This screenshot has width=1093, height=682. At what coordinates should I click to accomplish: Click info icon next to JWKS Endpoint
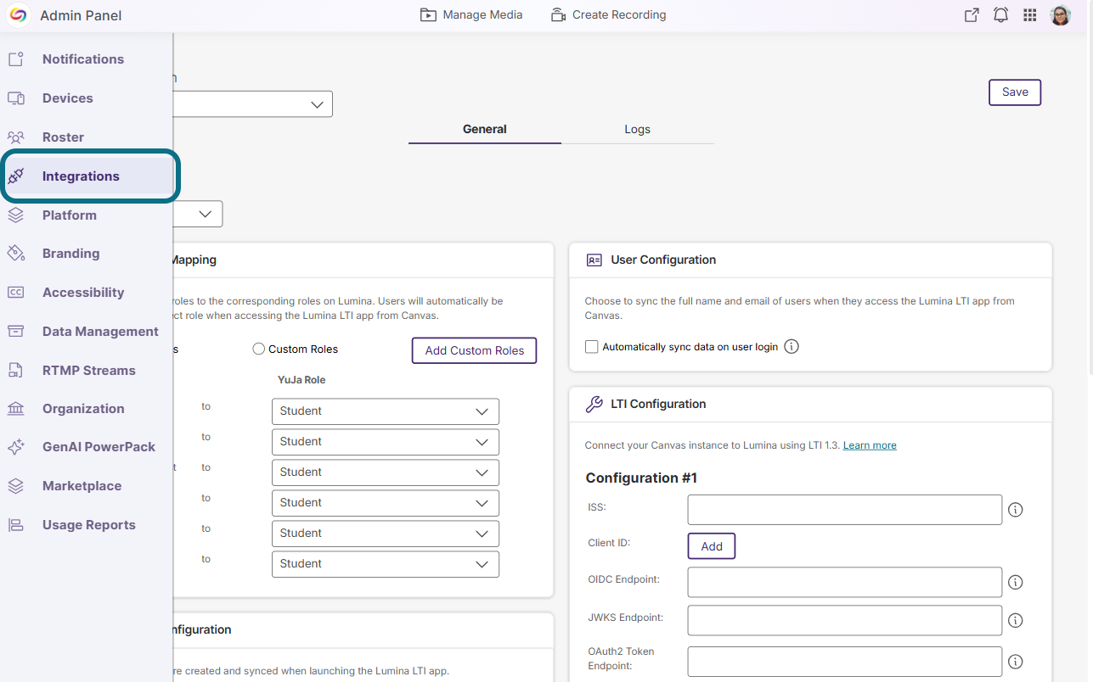1015,621
